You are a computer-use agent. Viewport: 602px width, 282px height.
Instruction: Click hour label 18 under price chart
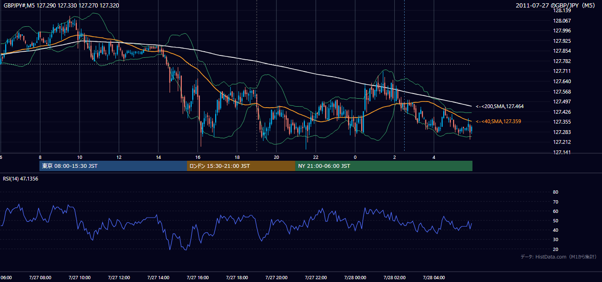pyautogui.click(x=237, y=157)
